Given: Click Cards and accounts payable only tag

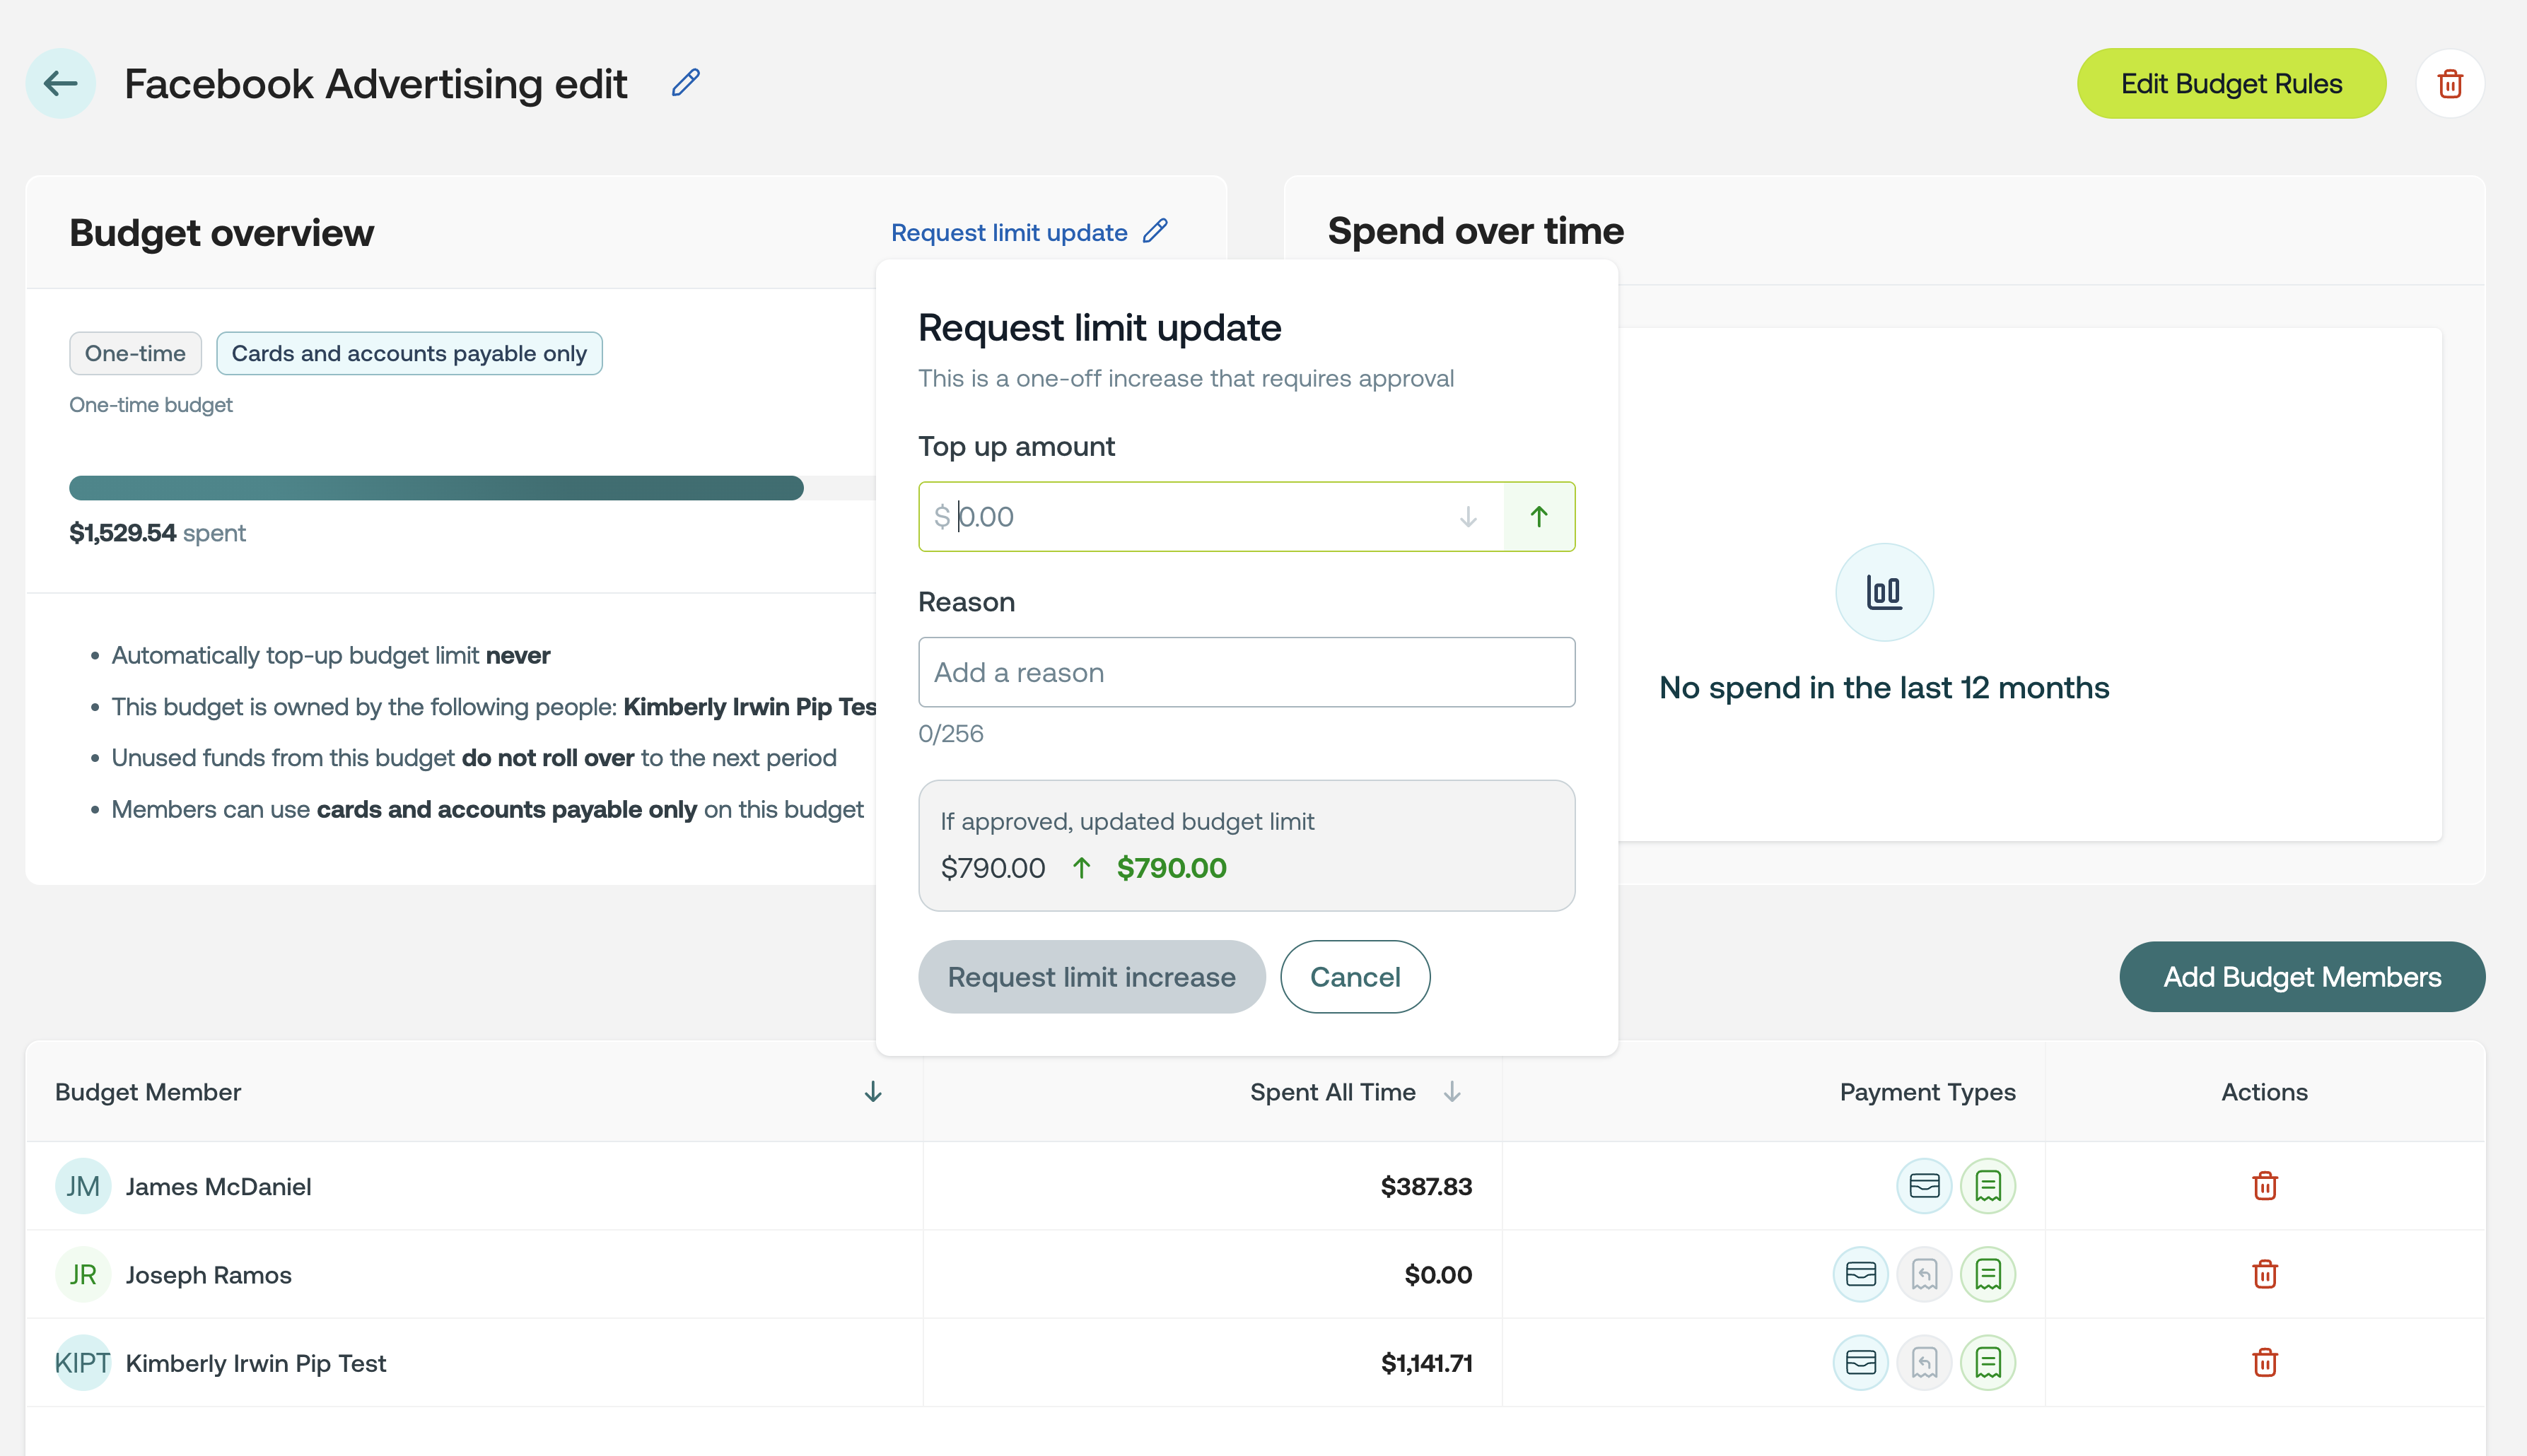Looking at the screenshot, I should coord(409,353).
